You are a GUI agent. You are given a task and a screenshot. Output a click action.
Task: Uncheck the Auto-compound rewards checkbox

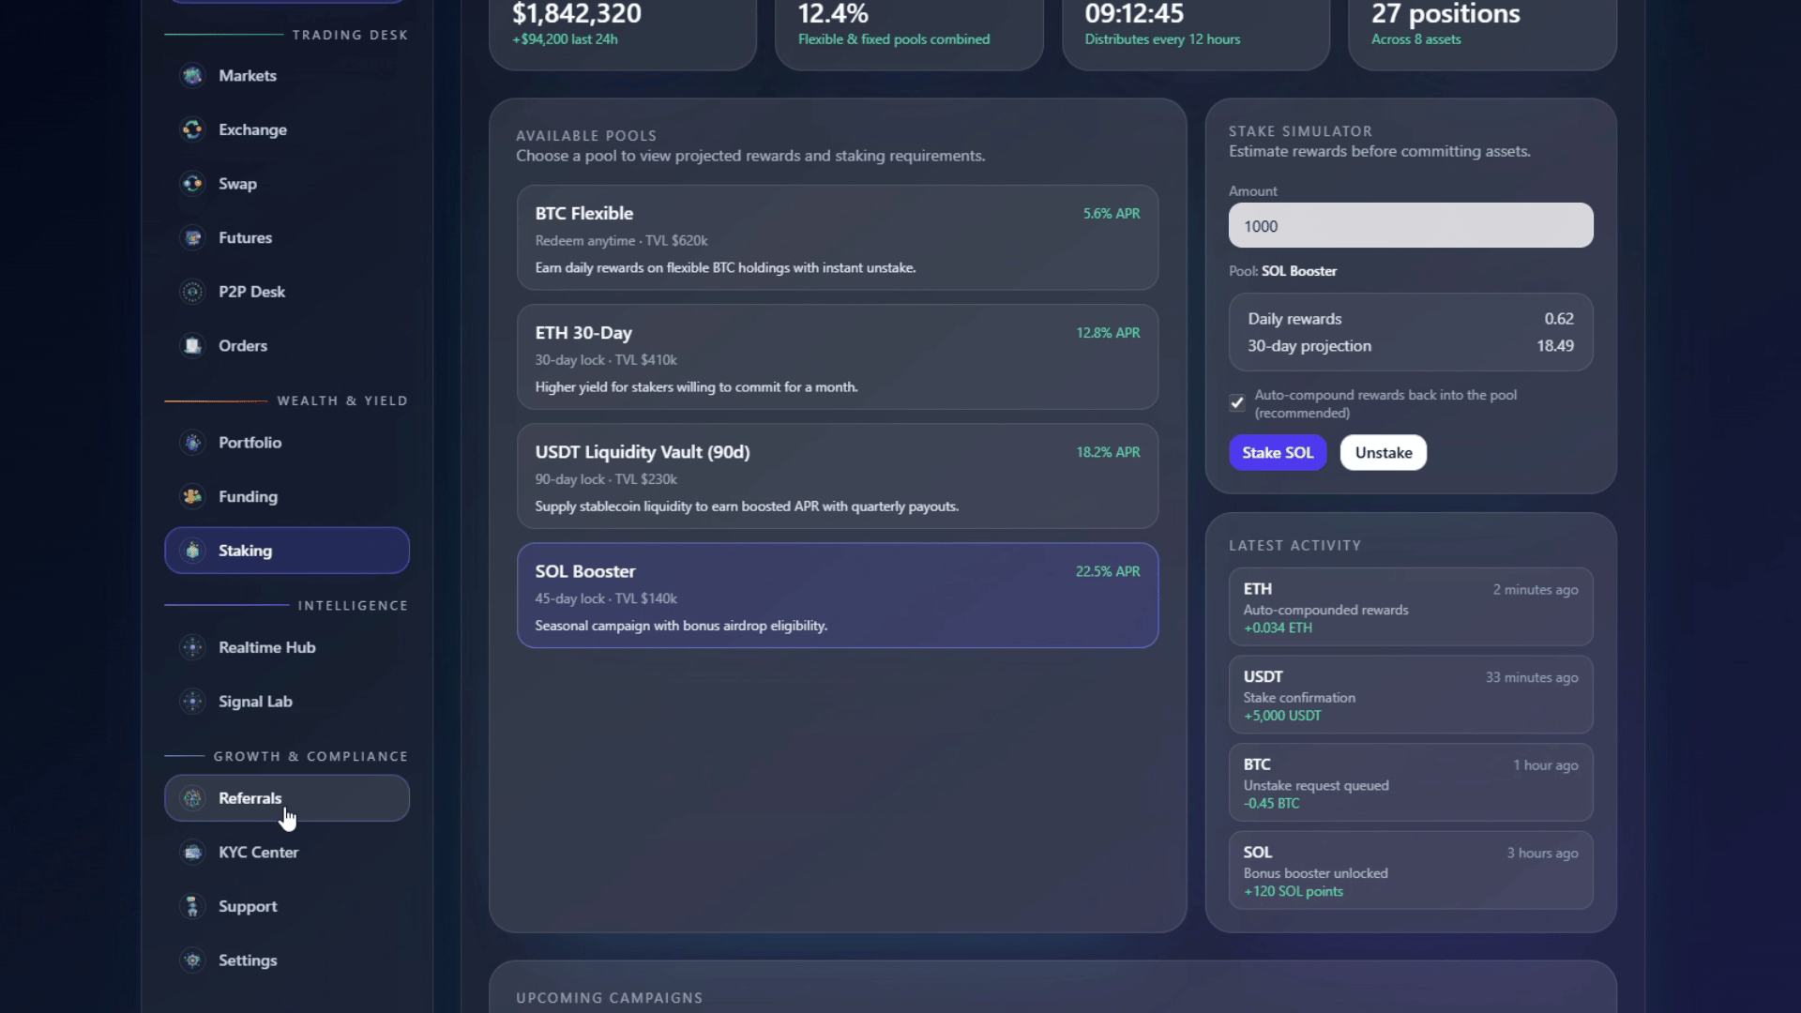[1237, 403]
